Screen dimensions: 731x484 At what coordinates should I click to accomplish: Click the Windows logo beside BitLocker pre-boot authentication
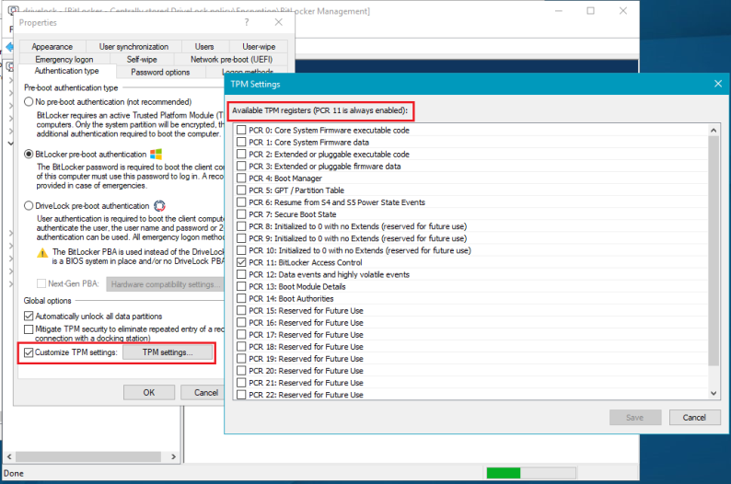coord(156,154)
